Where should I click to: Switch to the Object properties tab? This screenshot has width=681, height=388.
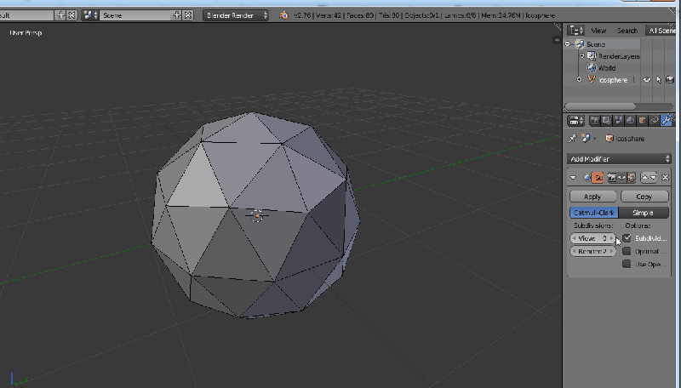coord(642,121)
